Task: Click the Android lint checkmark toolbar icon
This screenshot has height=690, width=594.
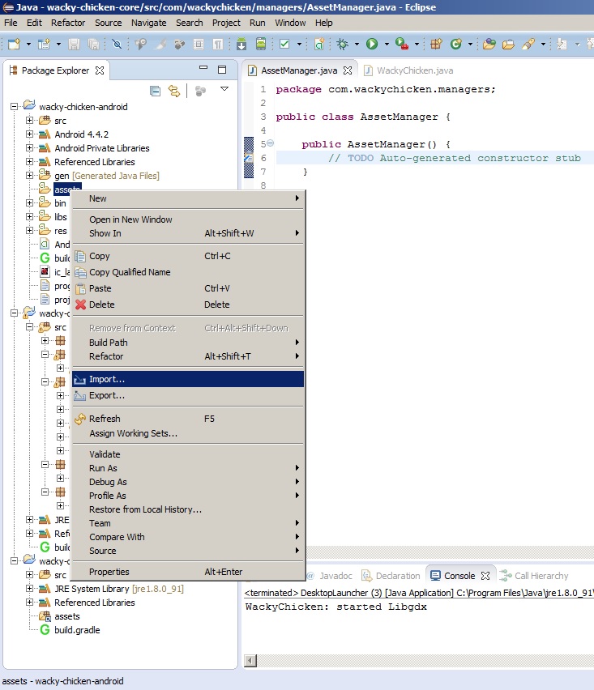Action: 284,44
